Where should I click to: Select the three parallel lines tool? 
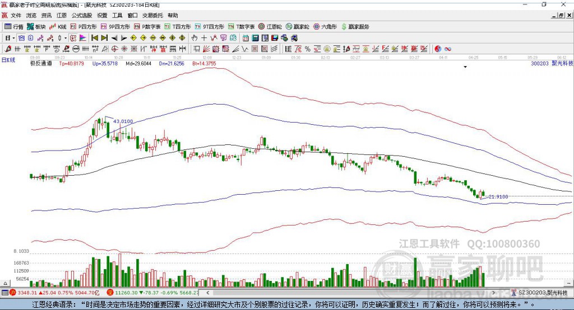tap(274, 49)
